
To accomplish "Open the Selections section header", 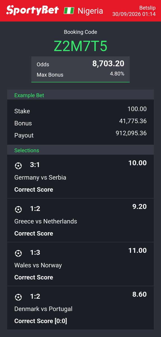I will pyautogui.click(x=81, y=150).
